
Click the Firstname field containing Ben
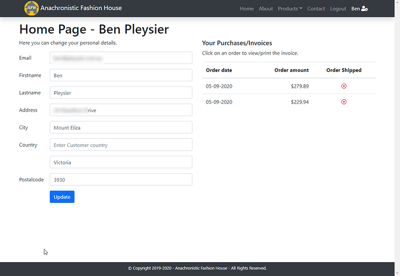tap(121, 75)
